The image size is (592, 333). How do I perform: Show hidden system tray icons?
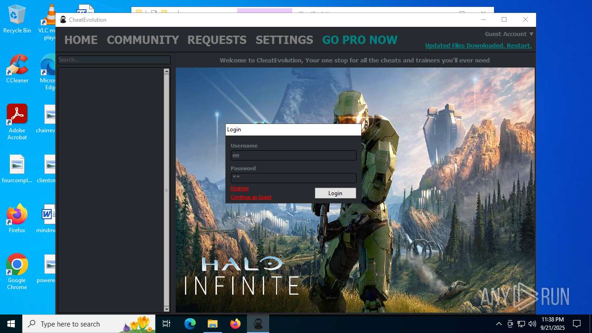[499, 324]
